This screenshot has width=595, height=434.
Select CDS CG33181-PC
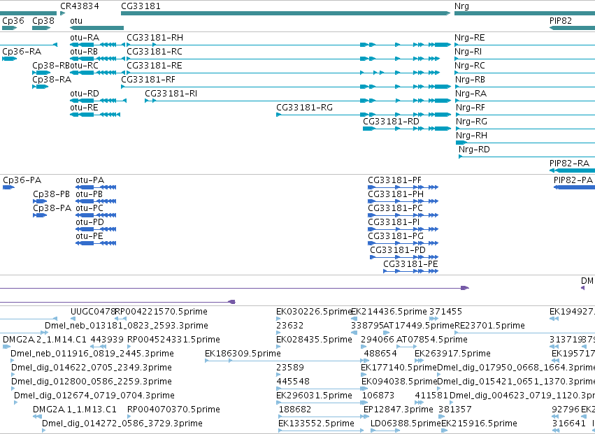point(403,215)
